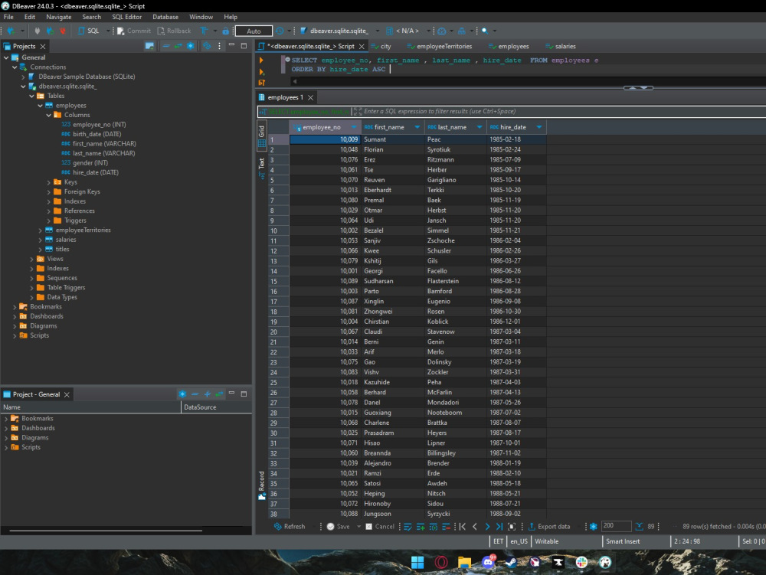Image resolution: width=766 pixels, height=575 pixels.
Task: Open the Navigate menu
Action: coord(59,17)
